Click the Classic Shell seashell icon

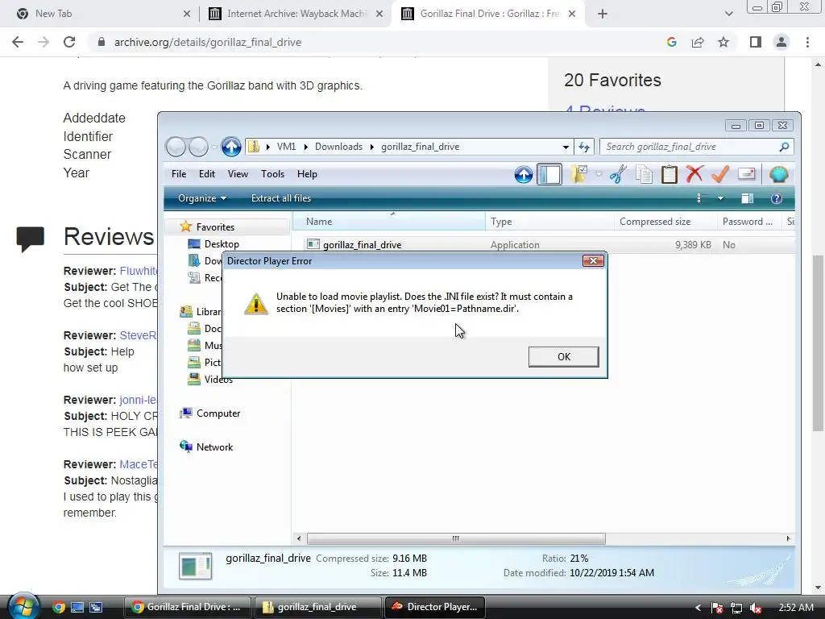coord(779,174)
